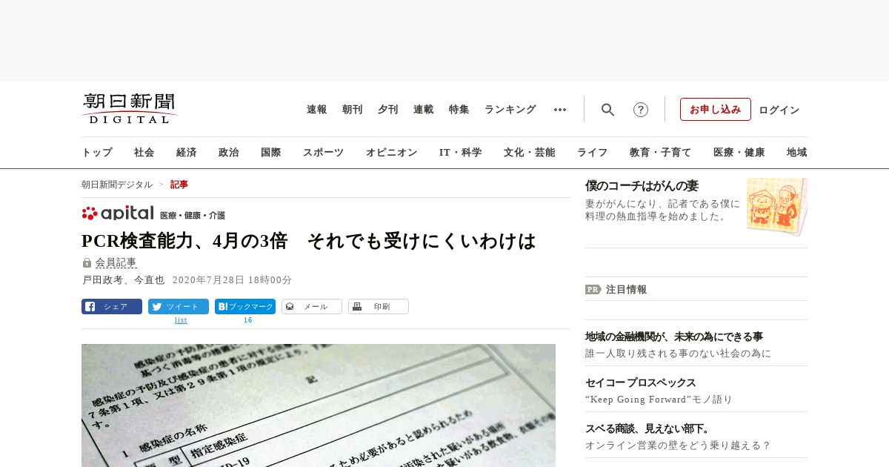This screenshot has width=889, height=467.
Task: Print the article with 印刷 button
Action: (379, 307)
